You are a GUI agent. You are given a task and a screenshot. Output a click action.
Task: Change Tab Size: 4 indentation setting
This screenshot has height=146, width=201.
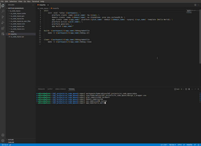click(172, 145)
